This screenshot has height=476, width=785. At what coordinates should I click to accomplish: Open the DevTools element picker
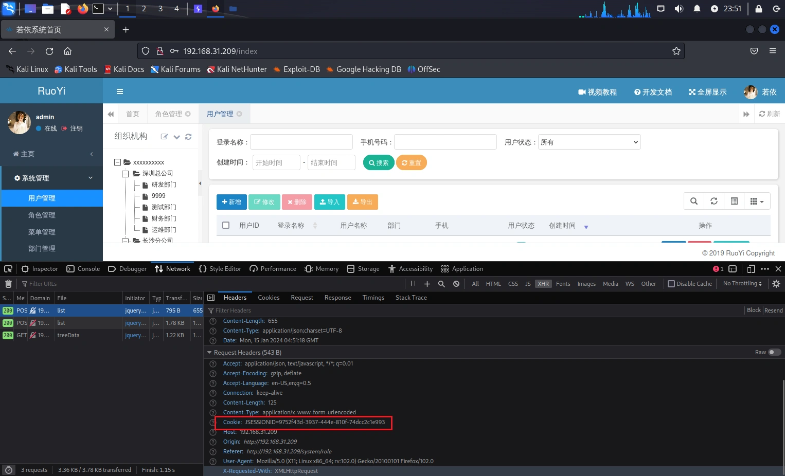point(8,269)
